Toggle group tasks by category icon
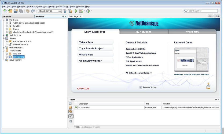This screenshot has width=224, height=134. coord(70,121)
